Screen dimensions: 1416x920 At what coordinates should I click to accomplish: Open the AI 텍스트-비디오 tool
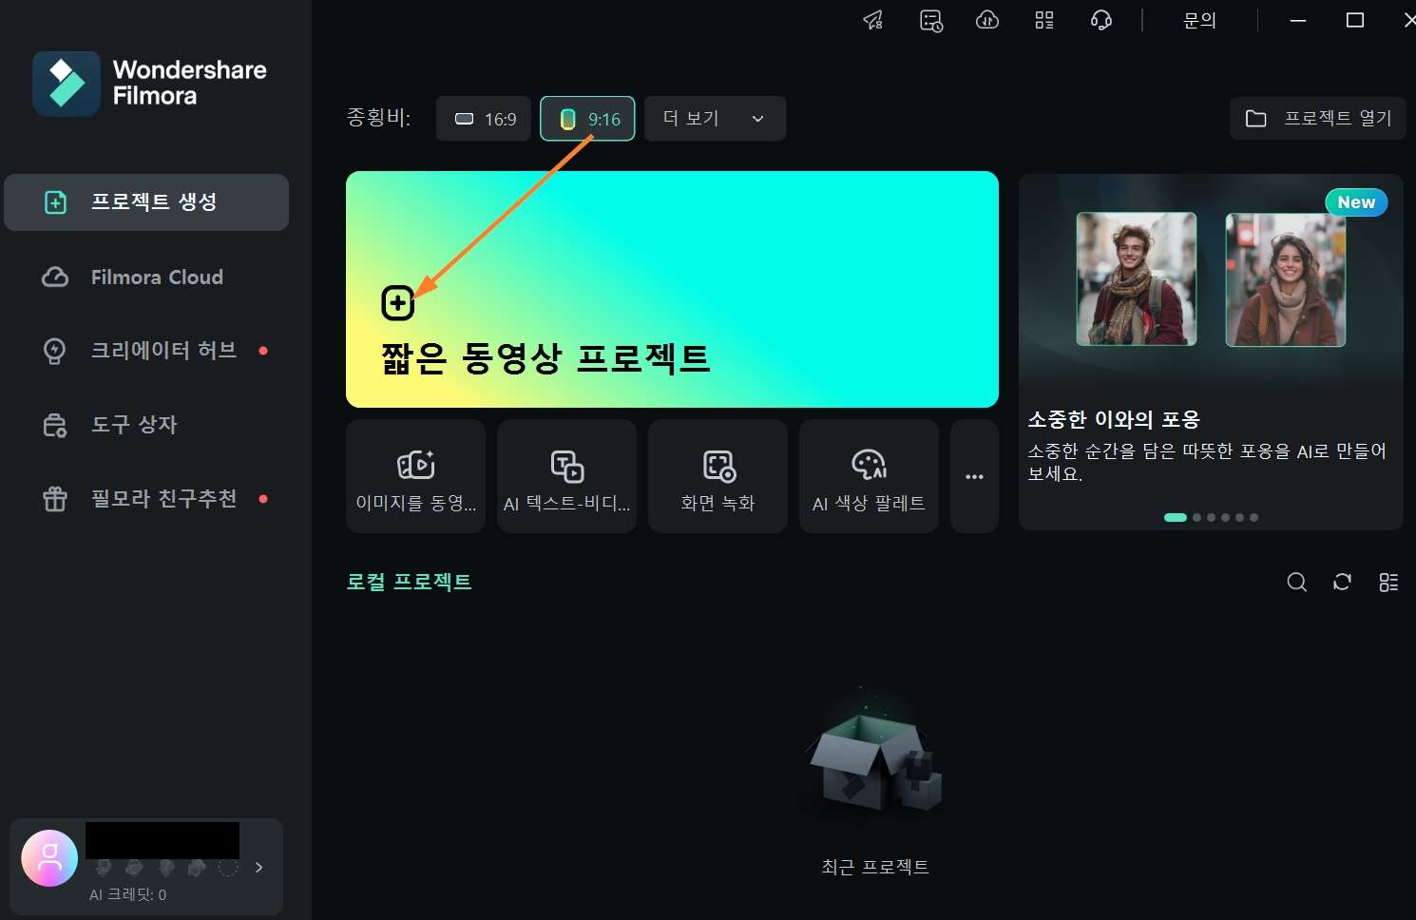pos(566,476)
